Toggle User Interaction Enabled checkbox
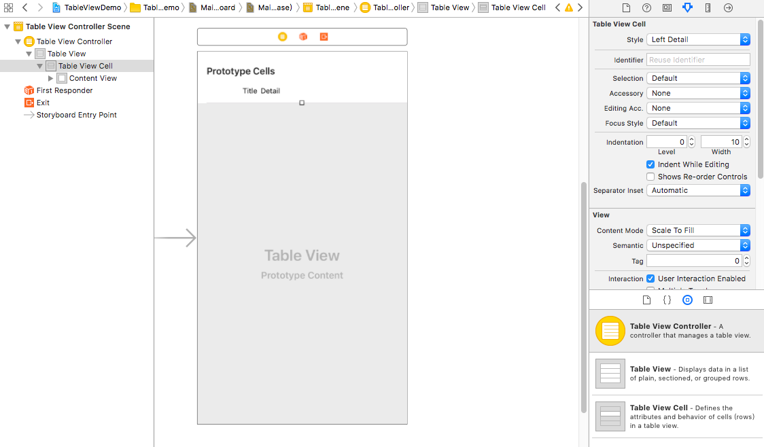The image size is (764, 447). [650, 279]
